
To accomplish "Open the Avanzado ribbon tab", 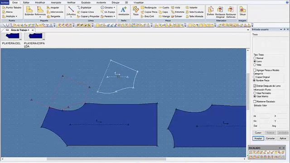I will (56, 3).
